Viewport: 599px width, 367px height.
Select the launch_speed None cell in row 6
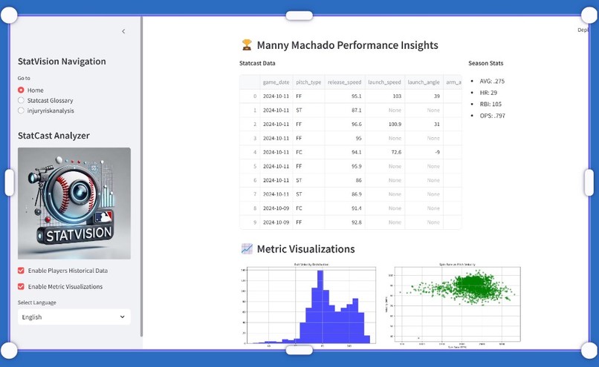click(x=385, y=180)
